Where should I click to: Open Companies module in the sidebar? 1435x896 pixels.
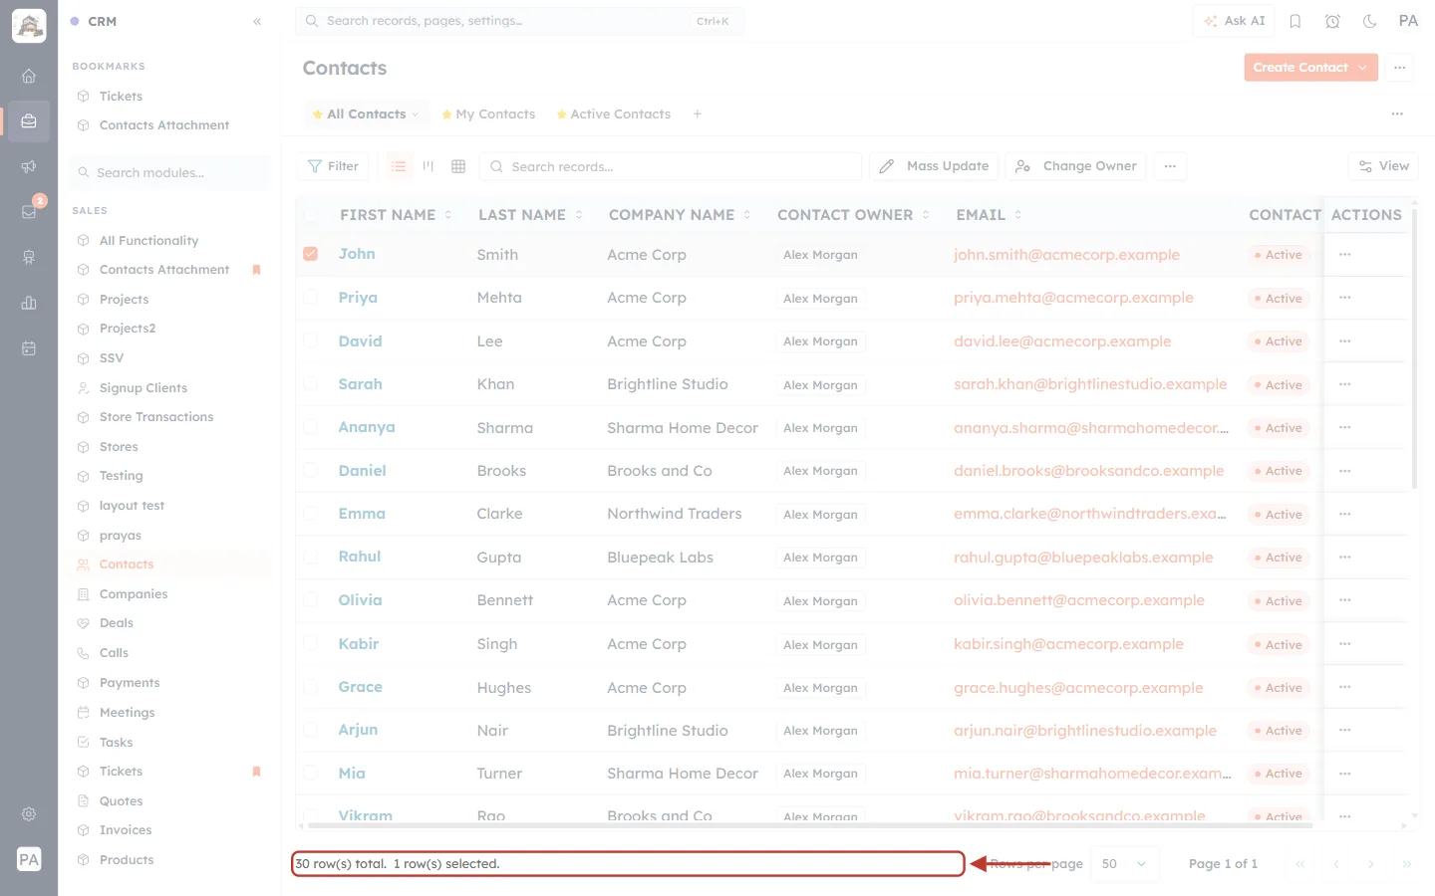(x=134, y=594)
